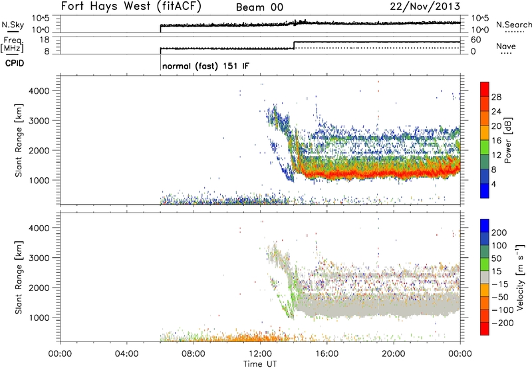Click the '04:00' time axis tick label
This screenshot has width=532, height=368.
(127, 354)
